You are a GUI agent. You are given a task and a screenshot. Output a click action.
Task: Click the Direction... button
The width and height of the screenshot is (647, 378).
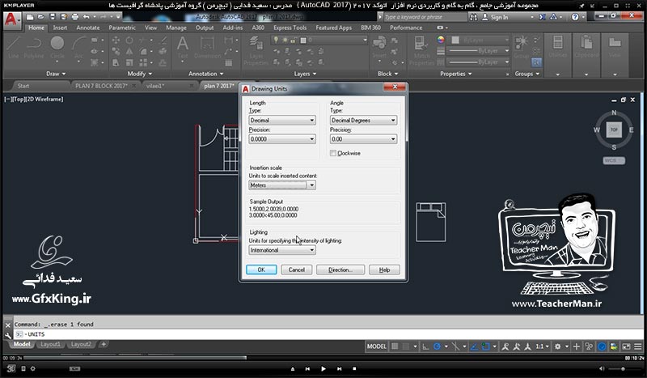click(340, 270)
